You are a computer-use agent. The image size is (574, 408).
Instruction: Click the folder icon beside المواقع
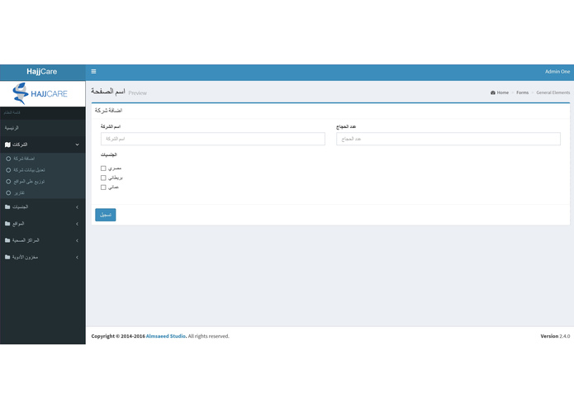[7, 224]
